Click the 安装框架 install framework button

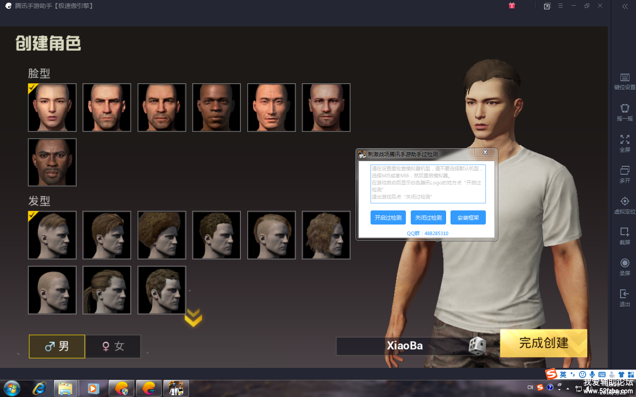click(468, 217)
